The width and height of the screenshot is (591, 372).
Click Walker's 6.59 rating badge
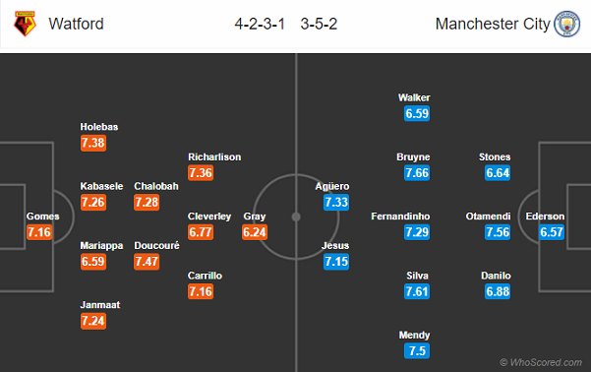417,113
